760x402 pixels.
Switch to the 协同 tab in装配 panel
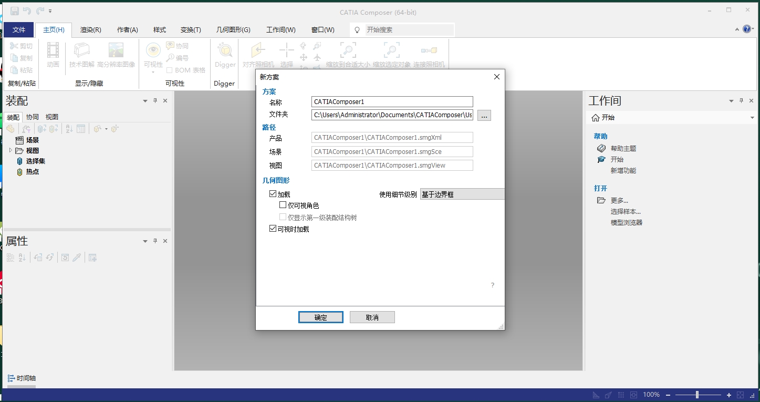32,117
